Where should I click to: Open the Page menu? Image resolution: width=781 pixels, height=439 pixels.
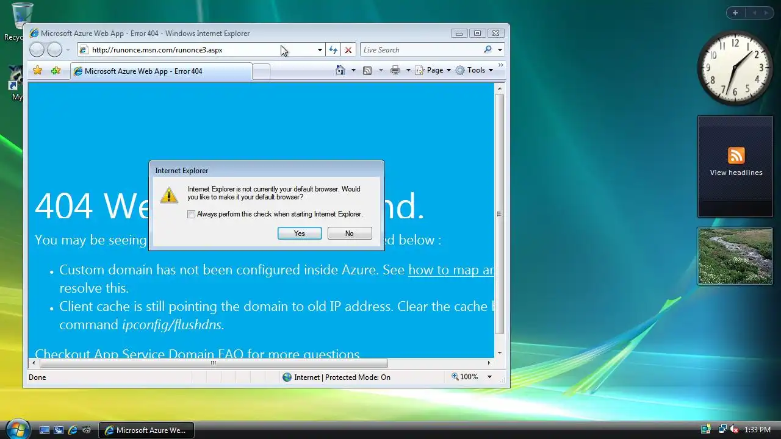(433, 70)
